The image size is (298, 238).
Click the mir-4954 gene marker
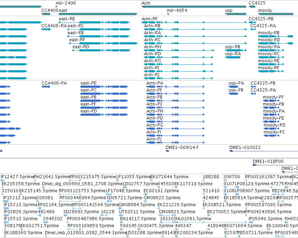click(x=168, y=14)
